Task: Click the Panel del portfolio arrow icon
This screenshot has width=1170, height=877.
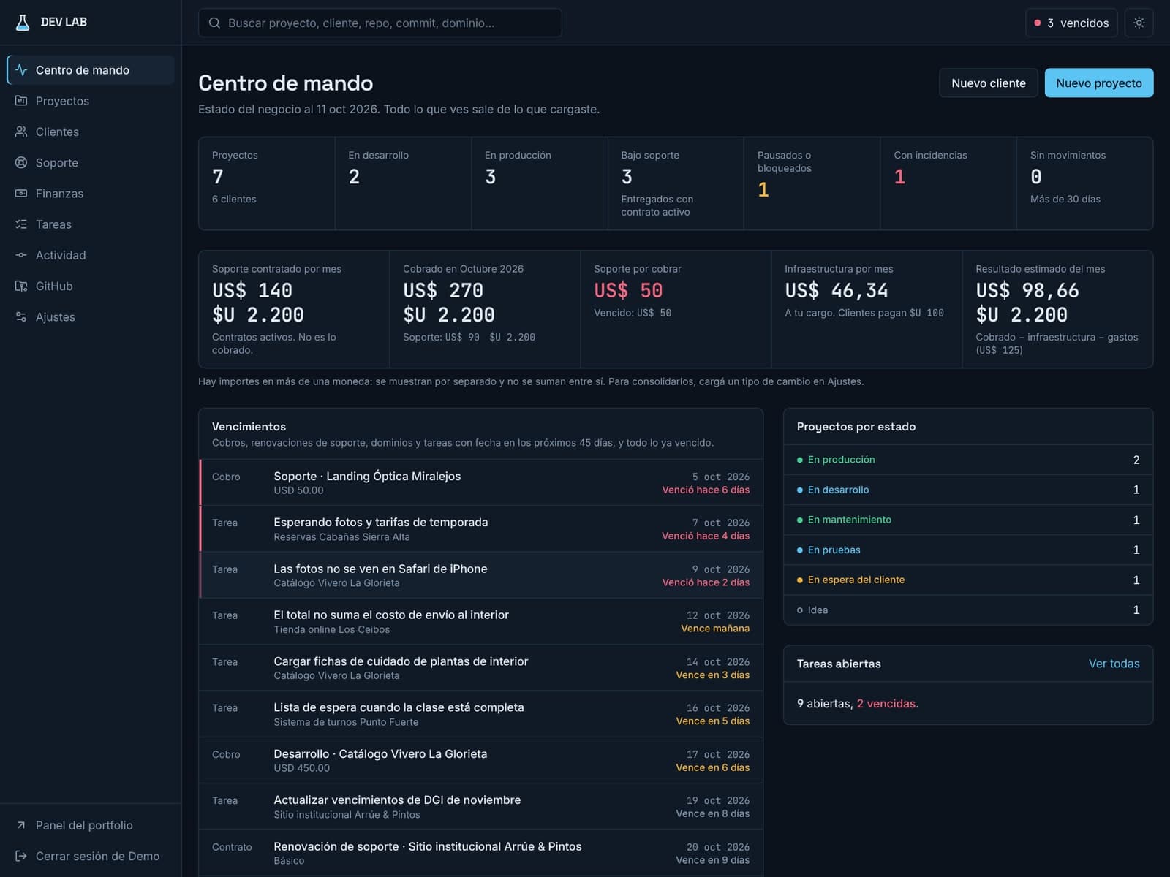Action: (x=21, y=825)
